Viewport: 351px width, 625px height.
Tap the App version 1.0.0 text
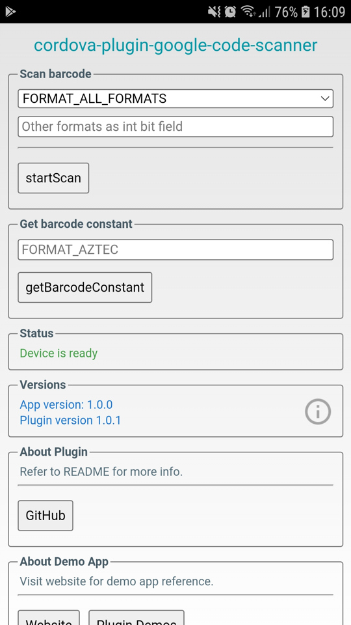click(66, 404)
